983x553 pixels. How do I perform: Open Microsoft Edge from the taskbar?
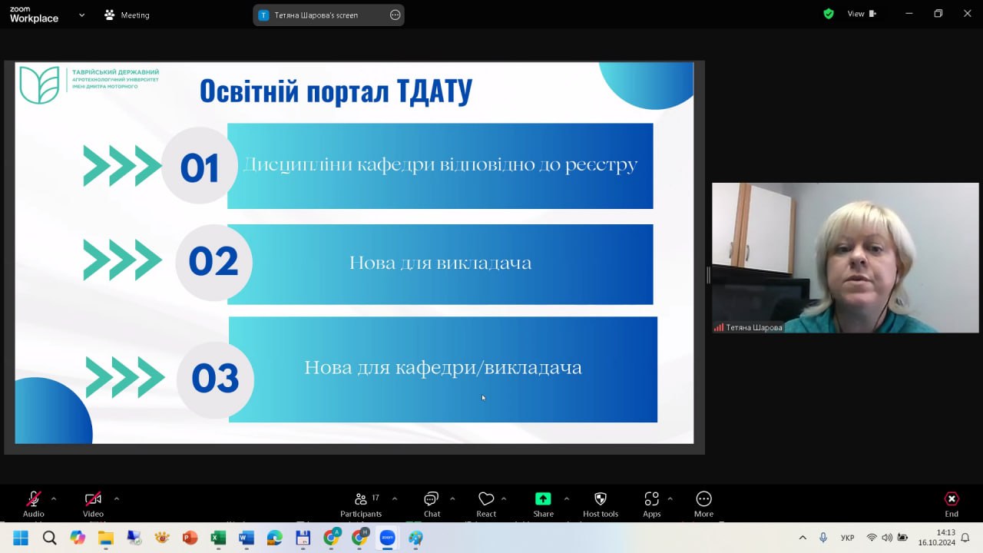274,538
